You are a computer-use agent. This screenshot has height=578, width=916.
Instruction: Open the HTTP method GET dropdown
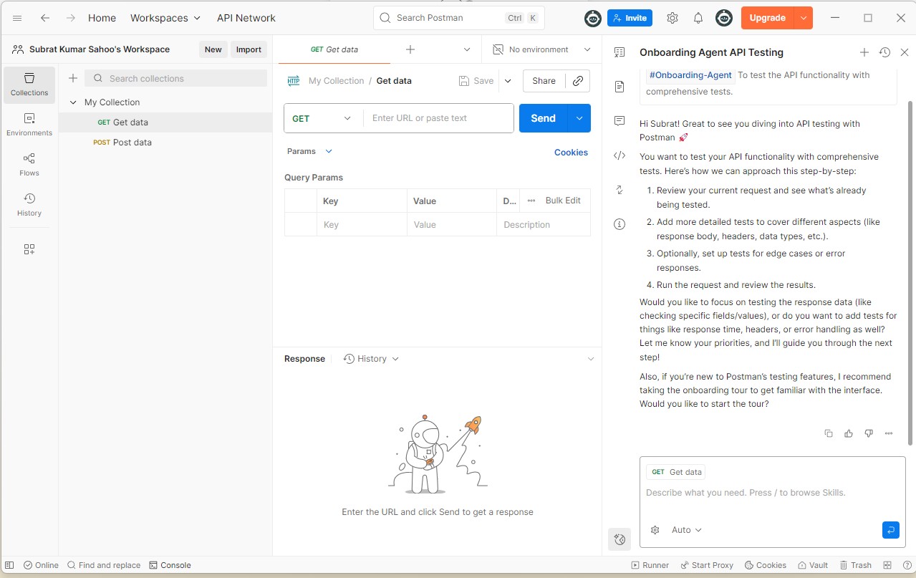coord(323,118)
